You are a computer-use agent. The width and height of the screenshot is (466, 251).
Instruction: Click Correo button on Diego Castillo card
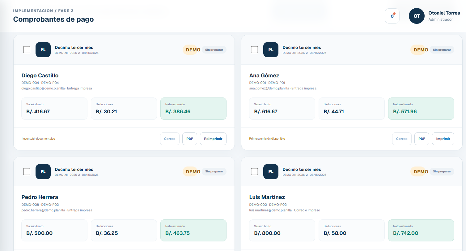coord(170,139)
